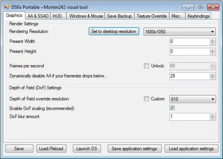Viewport: 223px width, 159px height.
Task: Click the DoF blur amount field
Action: 190,117
